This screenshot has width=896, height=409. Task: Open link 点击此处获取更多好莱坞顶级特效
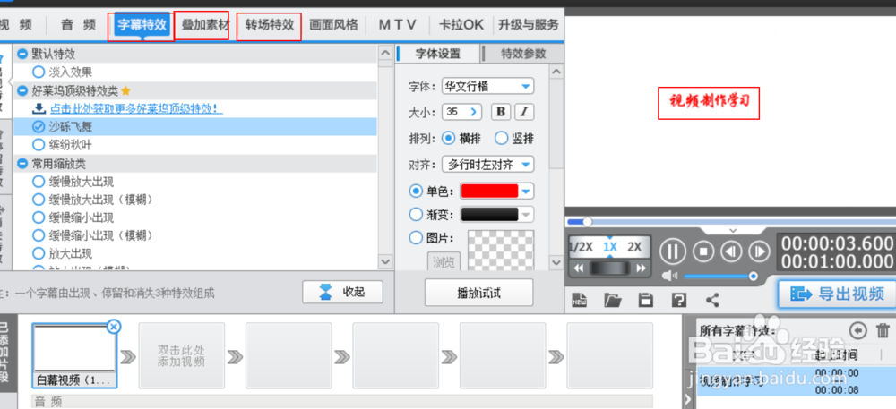[136, 108]
